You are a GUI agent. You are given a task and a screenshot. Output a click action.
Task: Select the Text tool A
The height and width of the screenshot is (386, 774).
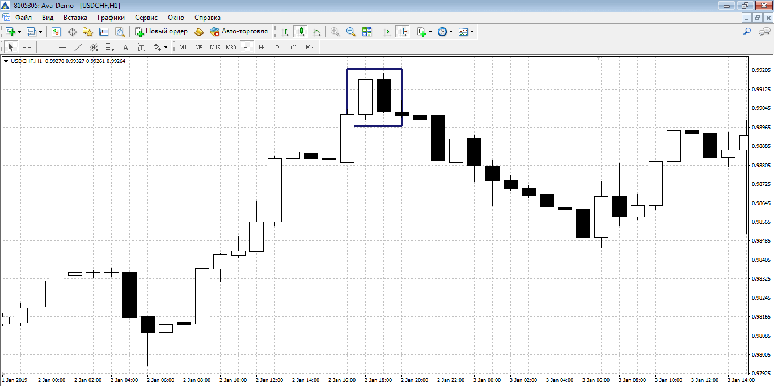point(126,47)
